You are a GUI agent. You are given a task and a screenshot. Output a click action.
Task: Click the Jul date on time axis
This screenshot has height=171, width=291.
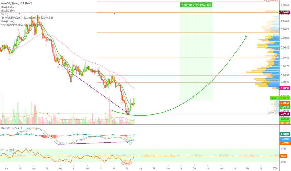pyautogui.click(x=114, y=169)
